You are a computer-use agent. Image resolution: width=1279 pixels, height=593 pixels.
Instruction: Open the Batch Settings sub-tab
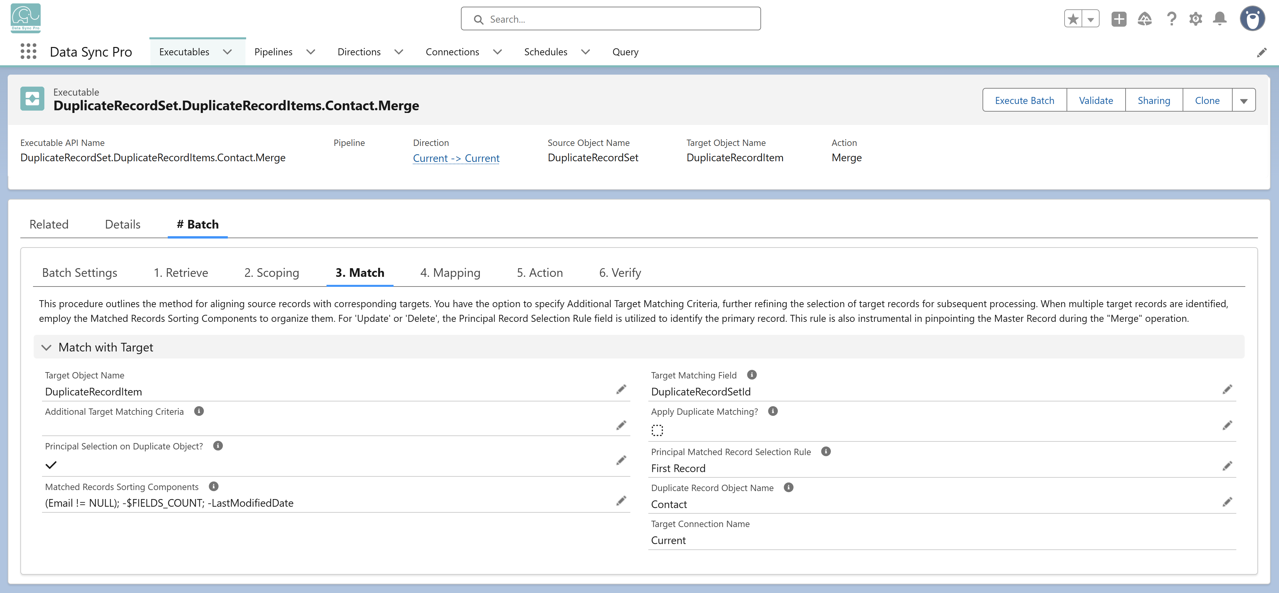point(80,273)
